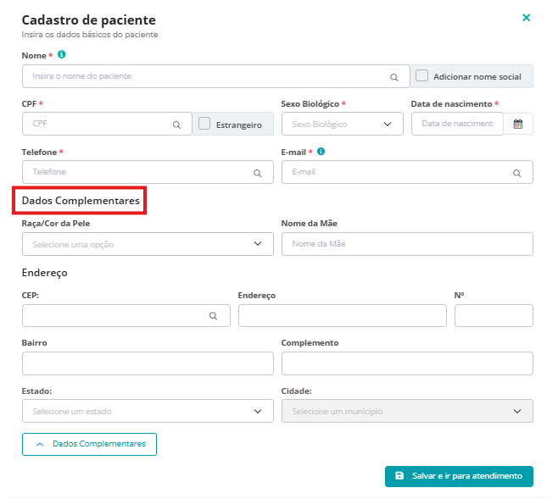Image resolution: width=558 pixels, height=499 pixels.
Task: Click the CEP lookup magnifier icon
Action: pos(214,316)
